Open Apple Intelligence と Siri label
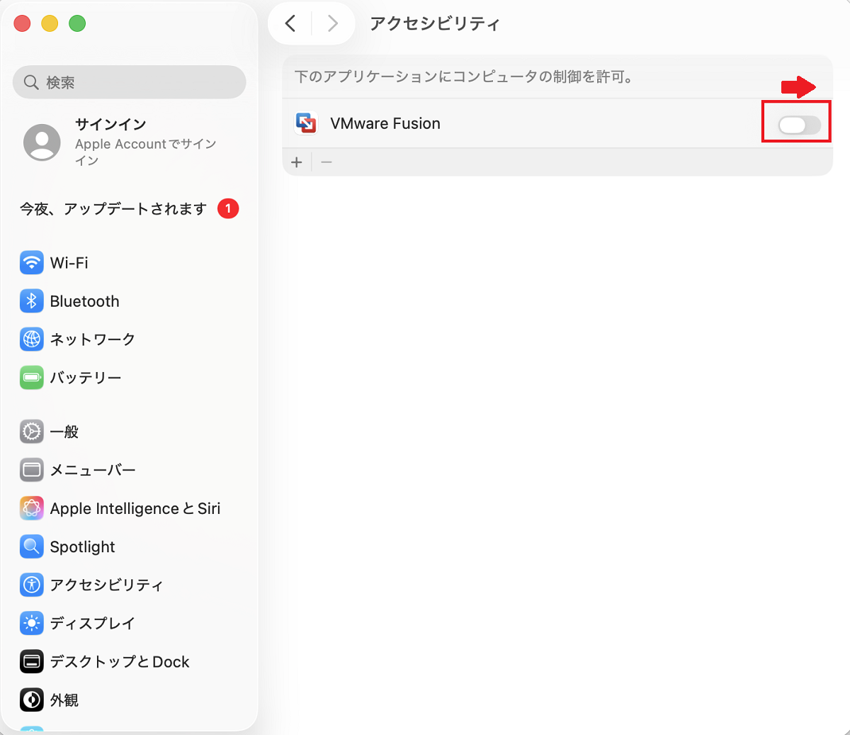Screen dimensions: 850x735 pyautogui.click(x=135, y=509)
